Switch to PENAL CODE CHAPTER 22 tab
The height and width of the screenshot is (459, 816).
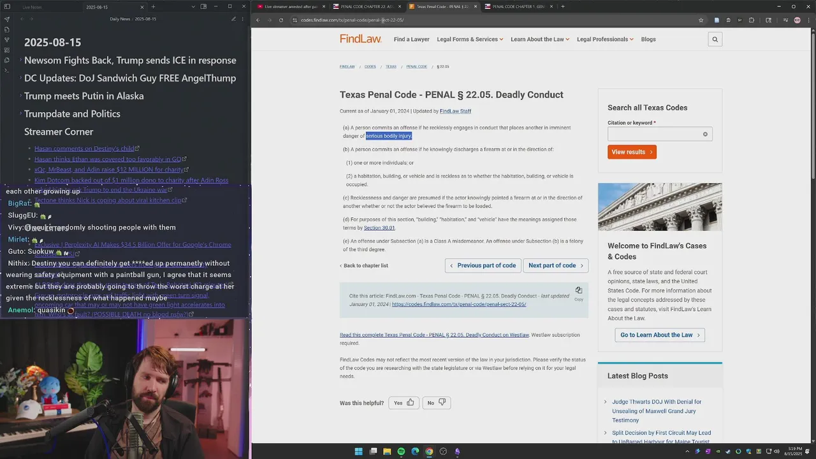tap(367, 6)
